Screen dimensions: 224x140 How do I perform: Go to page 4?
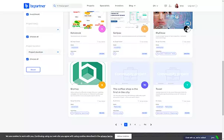(135, 124)
